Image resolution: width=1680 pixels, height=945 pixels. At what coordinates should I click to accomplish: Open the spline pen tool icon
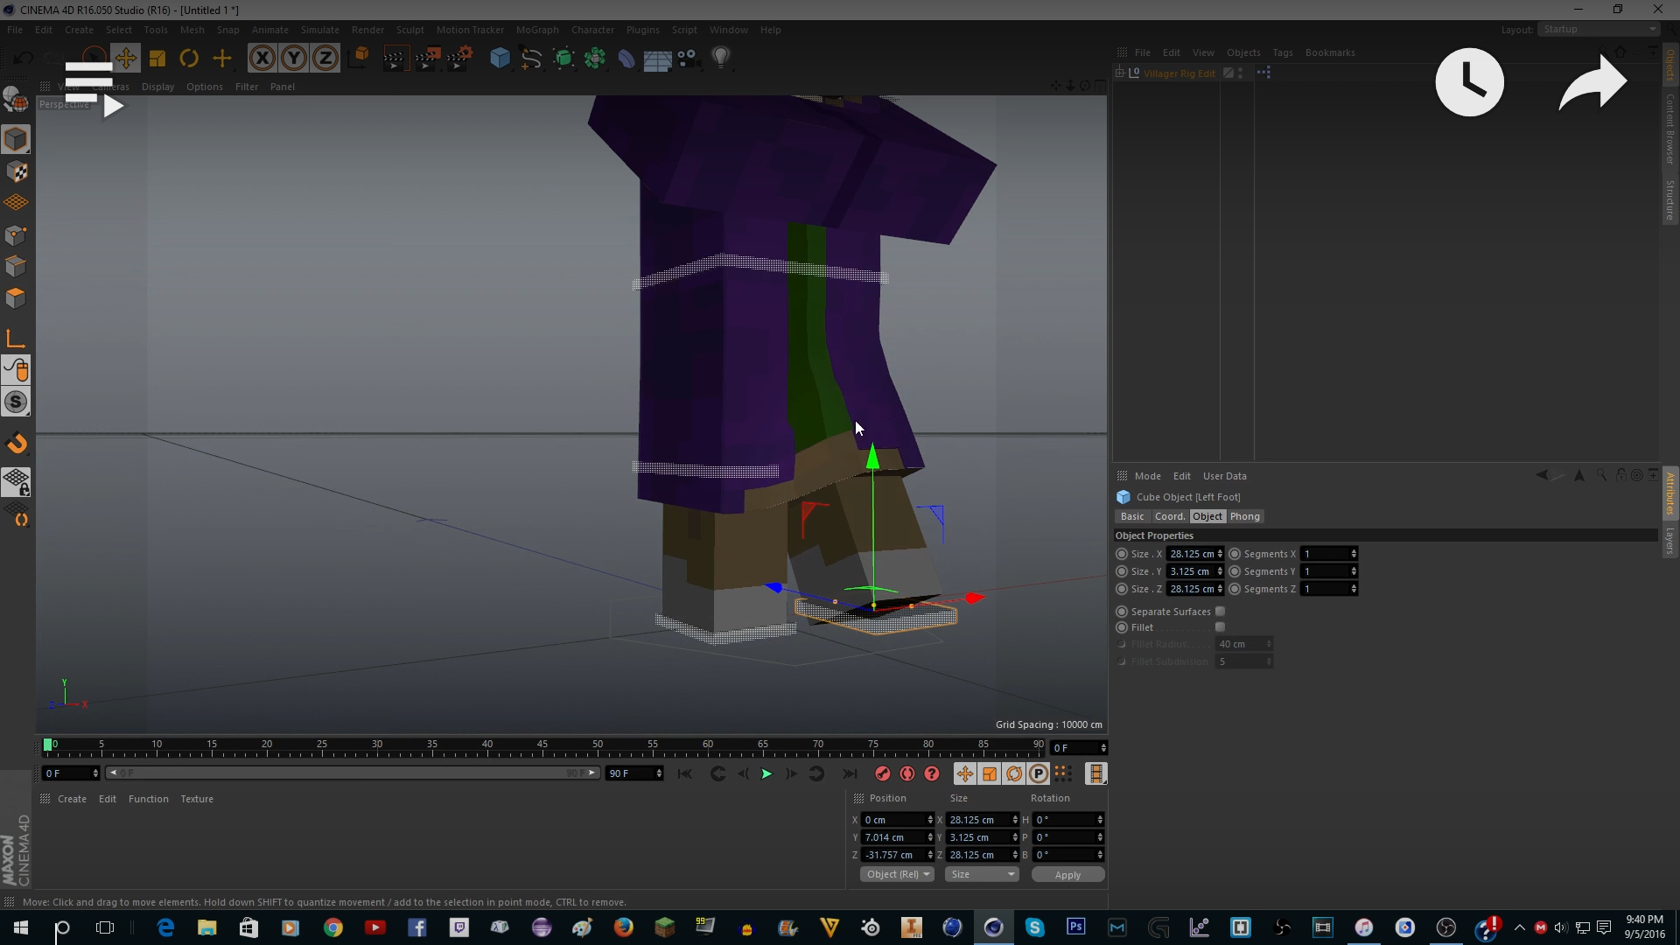pyautogui.click(x=531, y=59)
